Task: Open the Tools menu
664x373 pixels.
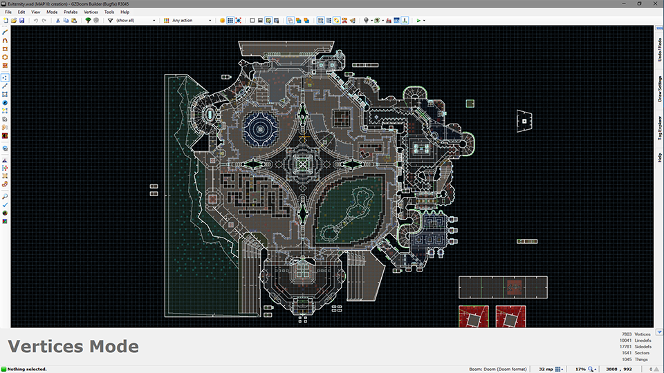Action: tap(109, 12)
